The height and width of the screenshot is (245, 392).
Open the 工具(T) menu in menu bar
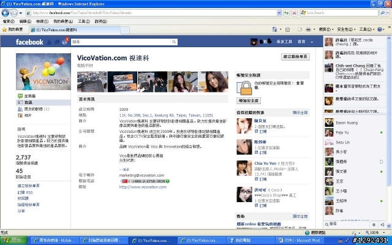tap(84, 21)
